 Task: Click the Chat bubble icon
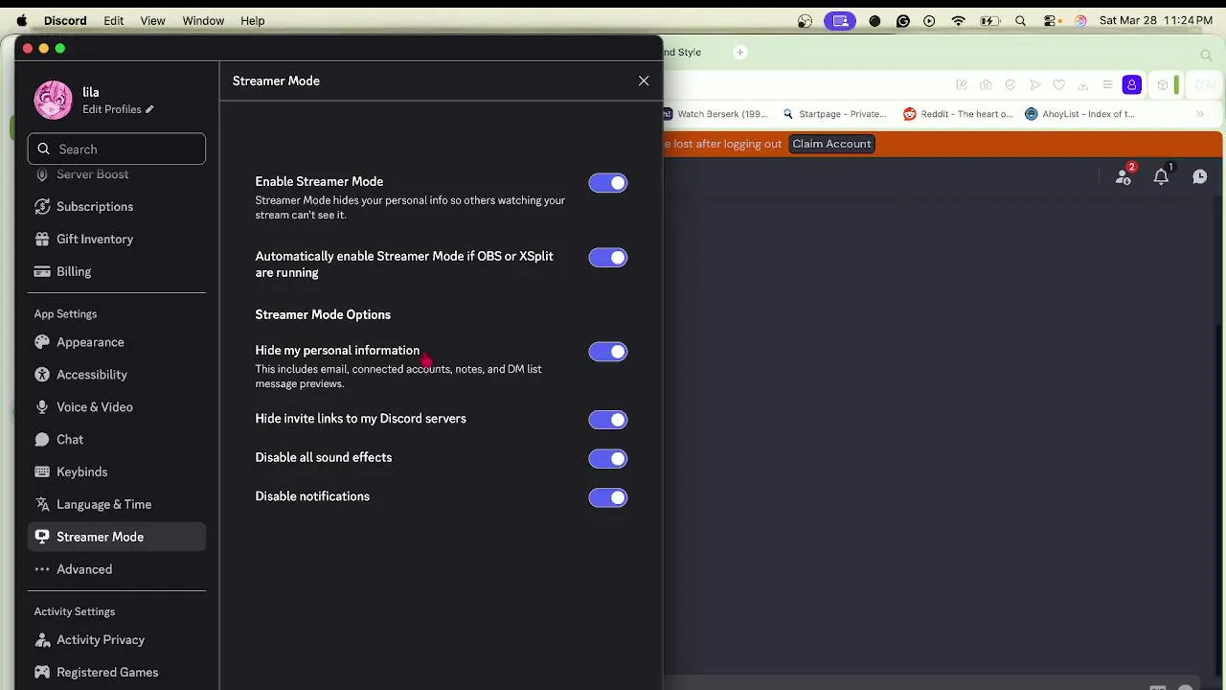coord(42,440)
